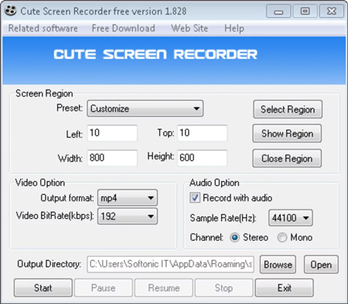Select the Mono channel radio button
The image size is (348, 304).
coord(282,237)
